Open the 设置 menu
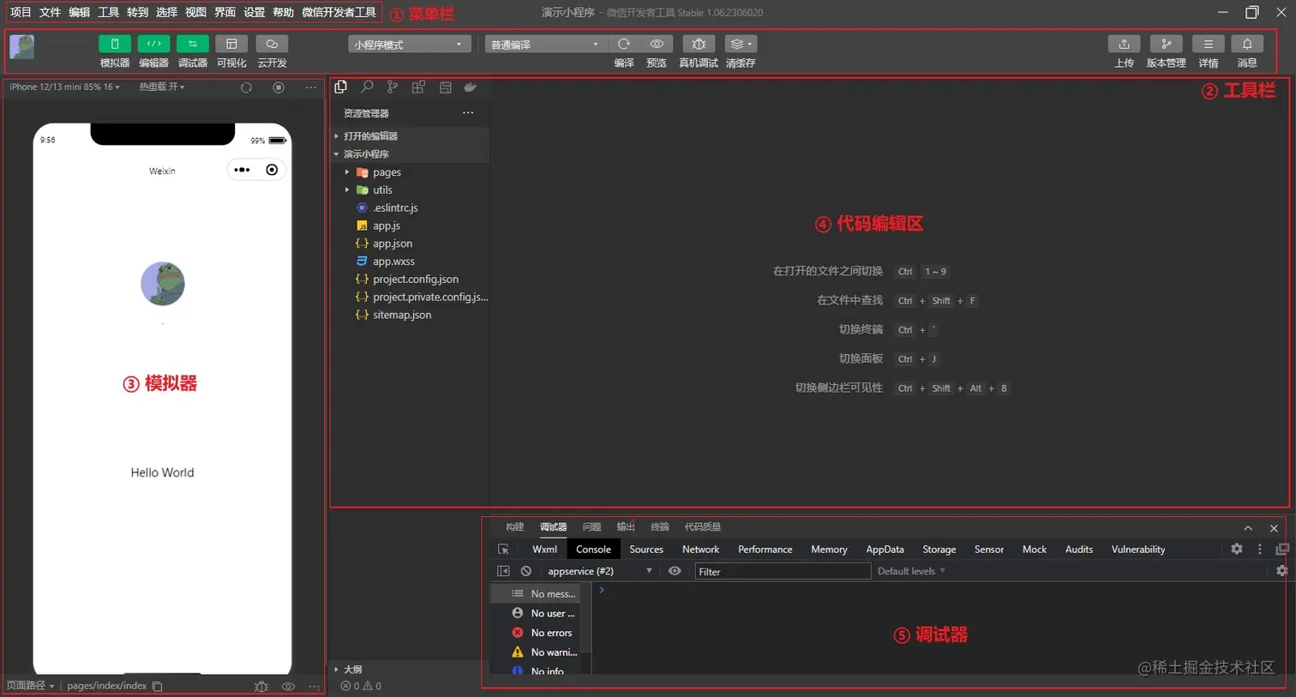 (x=254, y=12)
